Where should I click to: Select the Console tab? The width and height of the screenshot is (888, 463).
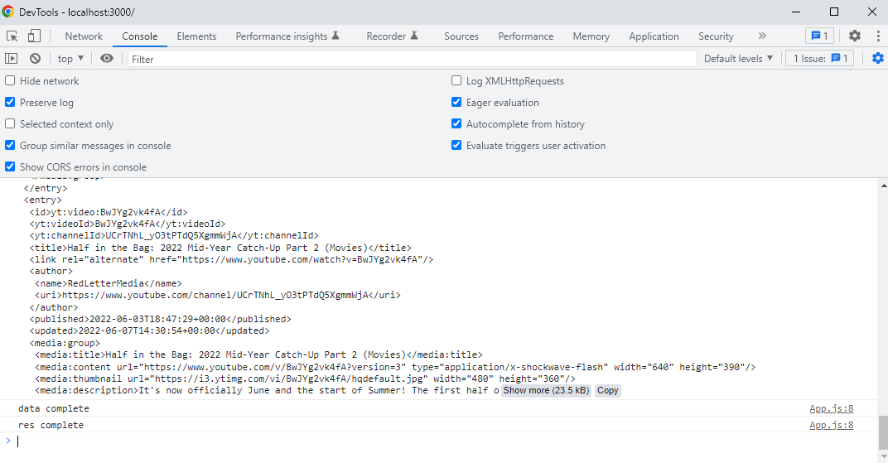(140, 36)
